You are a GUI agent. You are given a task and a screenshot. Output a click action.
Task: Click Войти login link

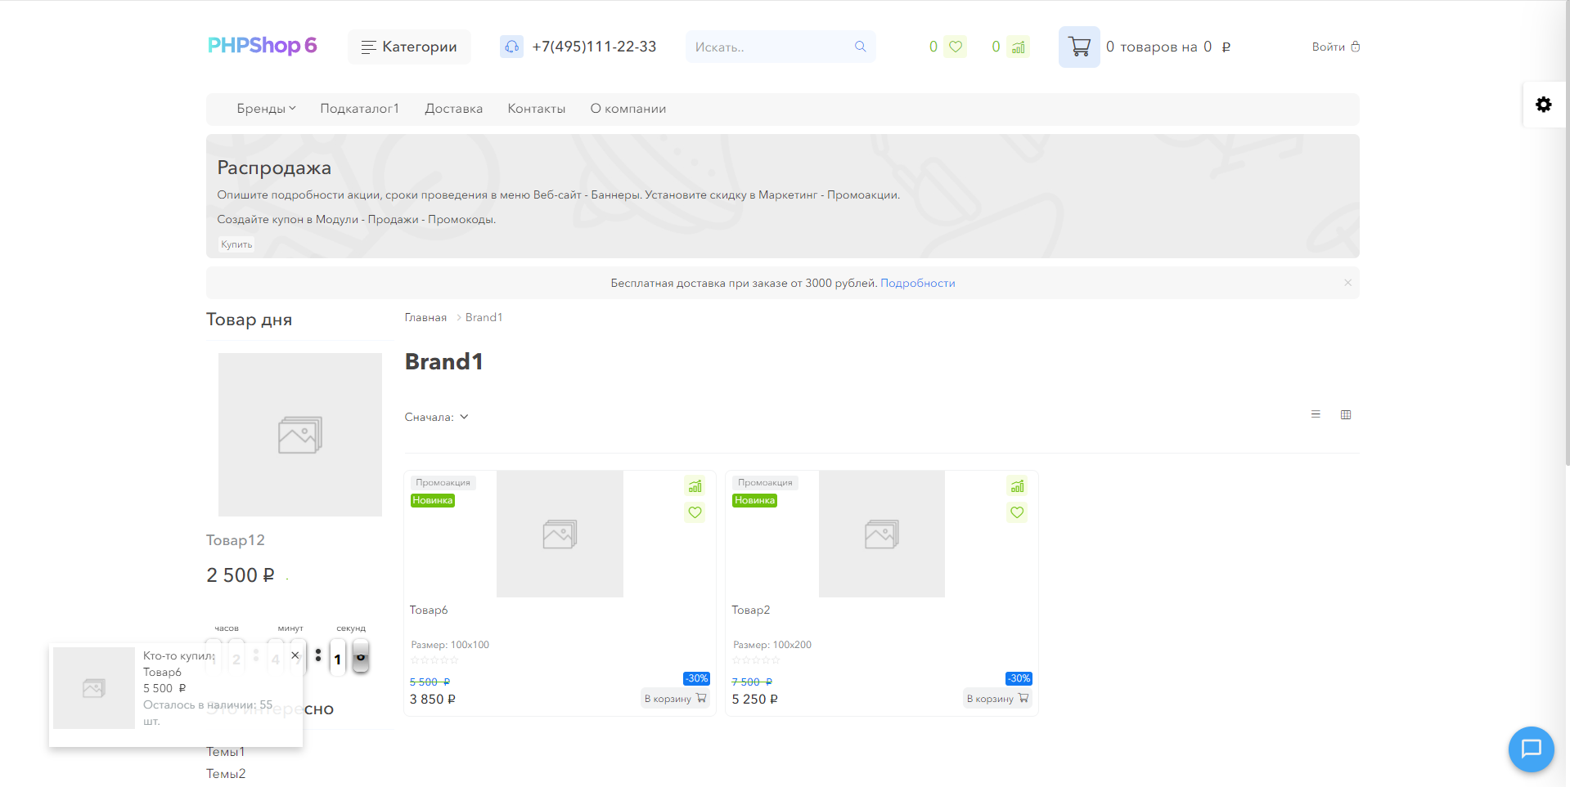point(1336,47)
